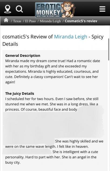
Task: Follow the blue Miranda Leigh title link
Action: pos(71,37)
